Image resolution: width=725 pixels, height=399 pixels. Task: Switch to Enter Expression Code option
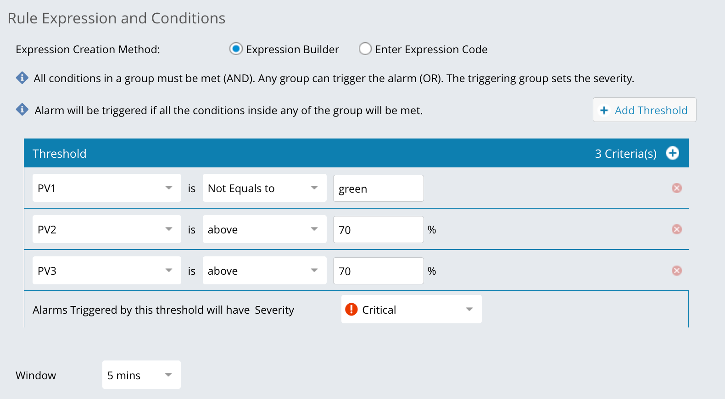tap(365, 49)
